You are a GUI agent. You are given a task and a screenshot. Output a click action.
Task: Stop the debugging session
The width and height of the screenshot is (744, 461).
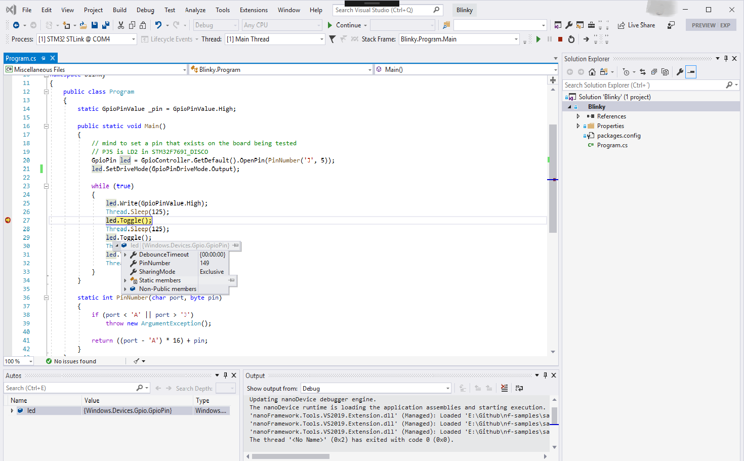[561, 39]
